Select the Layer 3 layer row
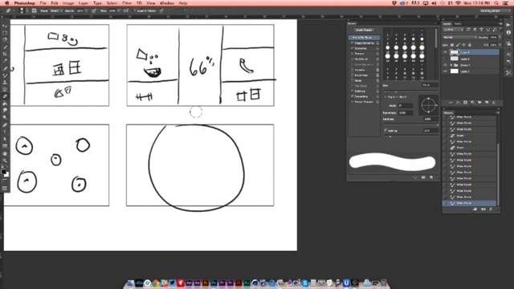The height and width of the screenshot is (289, 514). point(471,59)
